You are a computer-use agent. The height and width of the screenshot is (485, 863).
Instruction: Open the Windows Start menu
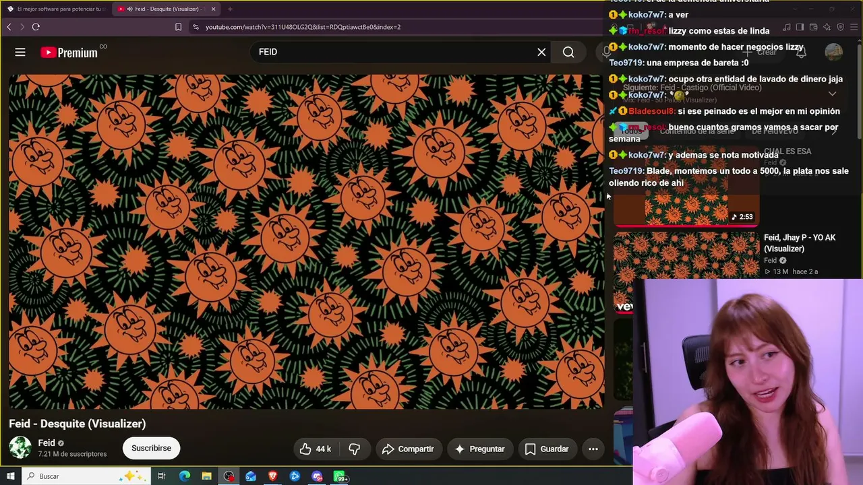10,476
